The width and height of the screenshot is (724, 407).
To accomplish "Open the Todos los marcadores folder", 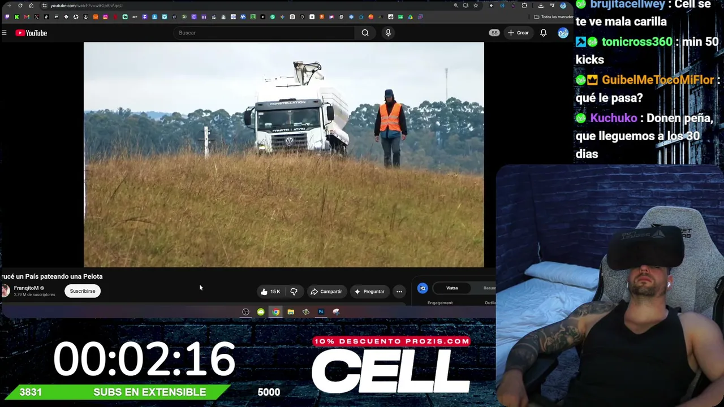I will click(x=553, y=17).
